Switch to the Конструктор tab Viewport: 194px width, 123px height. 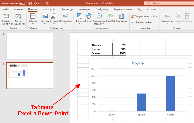tap(49, 9)
